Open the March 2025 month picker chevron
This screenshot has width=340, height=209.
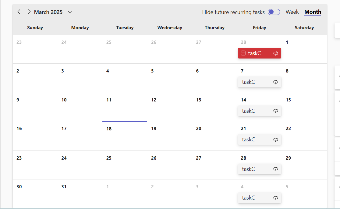(x=70, y=12)
